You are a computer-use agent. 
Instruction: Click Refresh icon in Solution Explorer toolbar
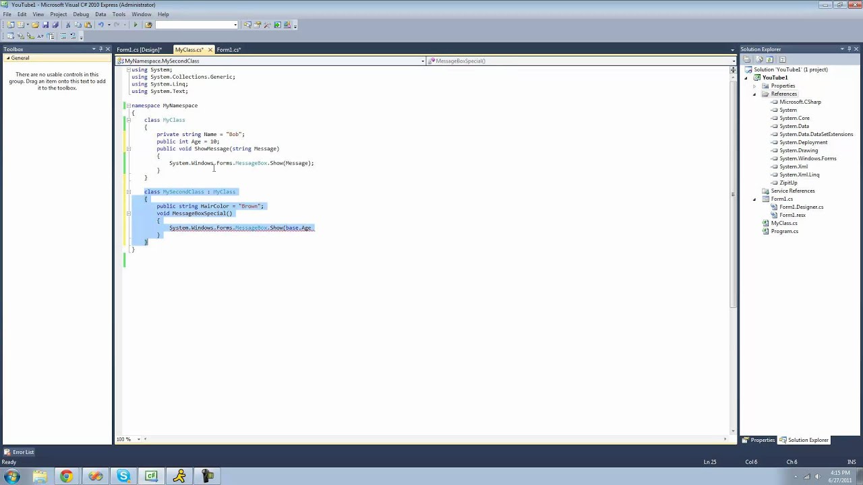click(x=769, y=59)
